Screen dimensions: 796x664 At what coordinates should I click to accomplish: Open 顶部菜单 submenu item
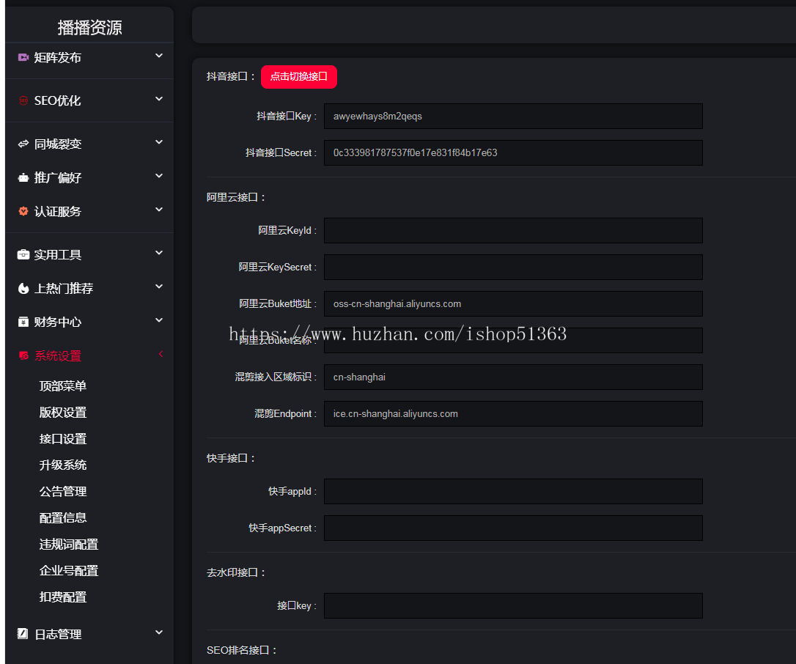point(63,386)
